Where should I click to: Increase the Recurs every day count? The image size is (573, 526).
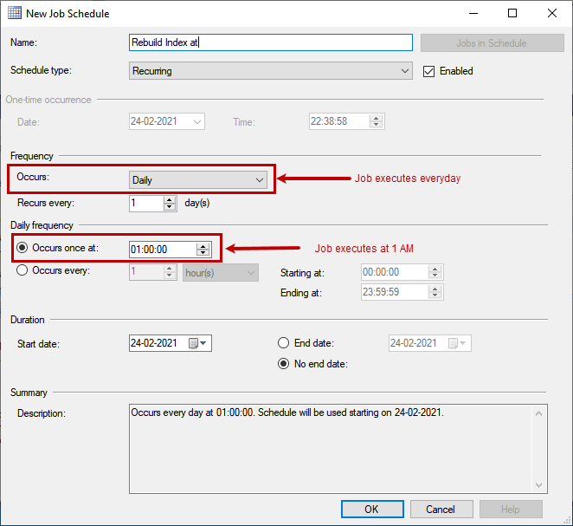click(x=170, y=199)
